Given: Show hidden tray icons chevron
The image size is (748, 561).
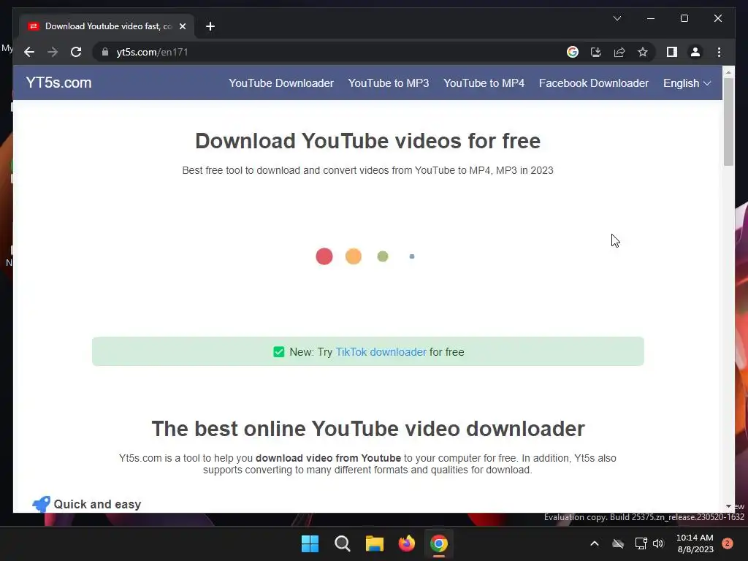Looking at the screenshot, I should tap(595, 543).
